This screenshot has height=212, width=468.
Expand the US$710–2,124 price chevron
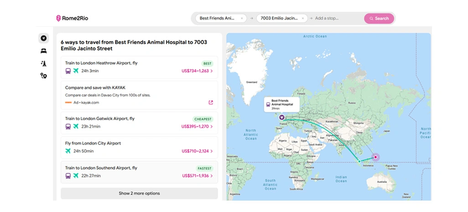[212, 151]
